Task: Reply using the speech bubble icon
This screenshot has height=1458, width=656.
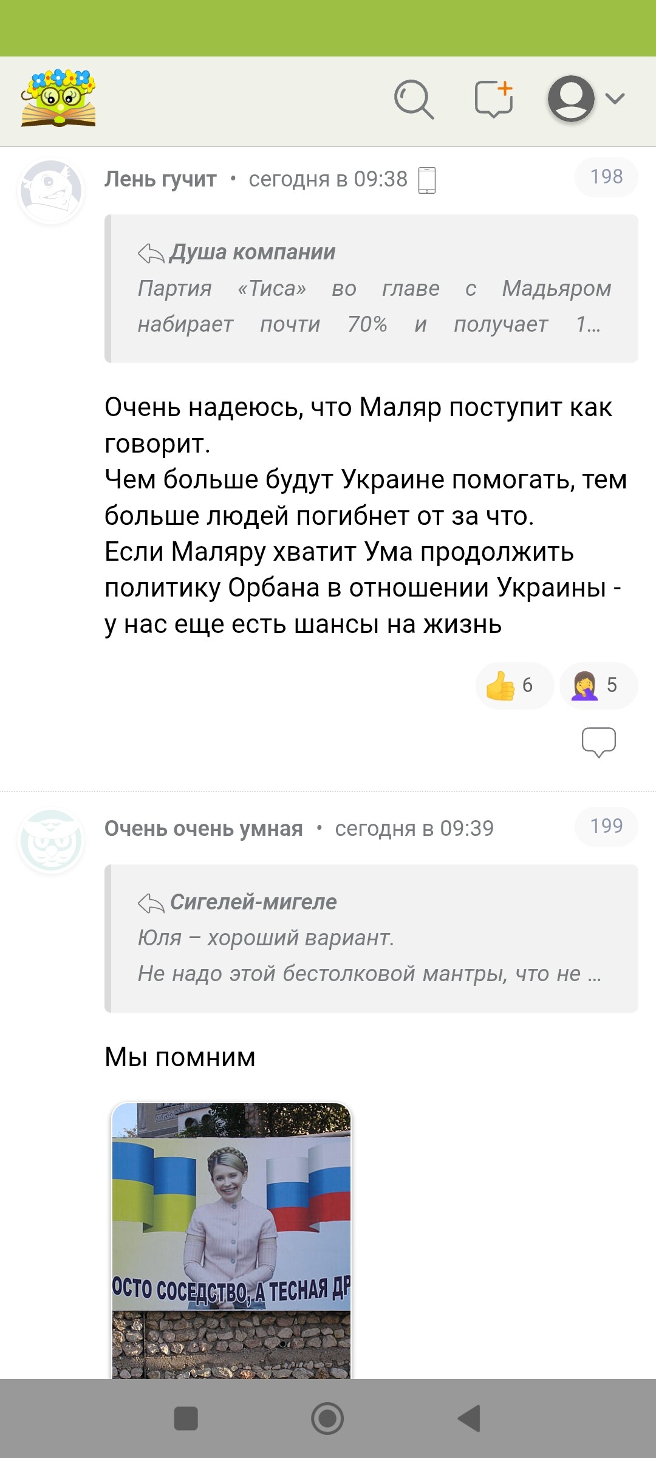Action: [x=598, y=742]
